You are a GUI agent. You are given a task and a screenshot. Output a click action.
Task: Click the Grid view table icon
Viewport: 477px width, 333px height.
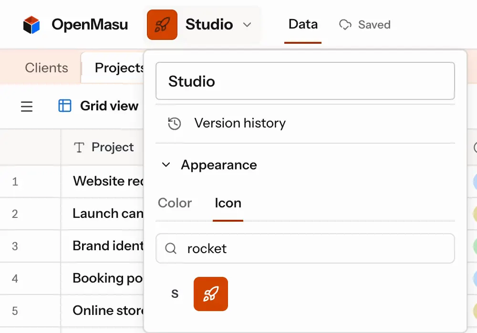(x=65, y=106)
